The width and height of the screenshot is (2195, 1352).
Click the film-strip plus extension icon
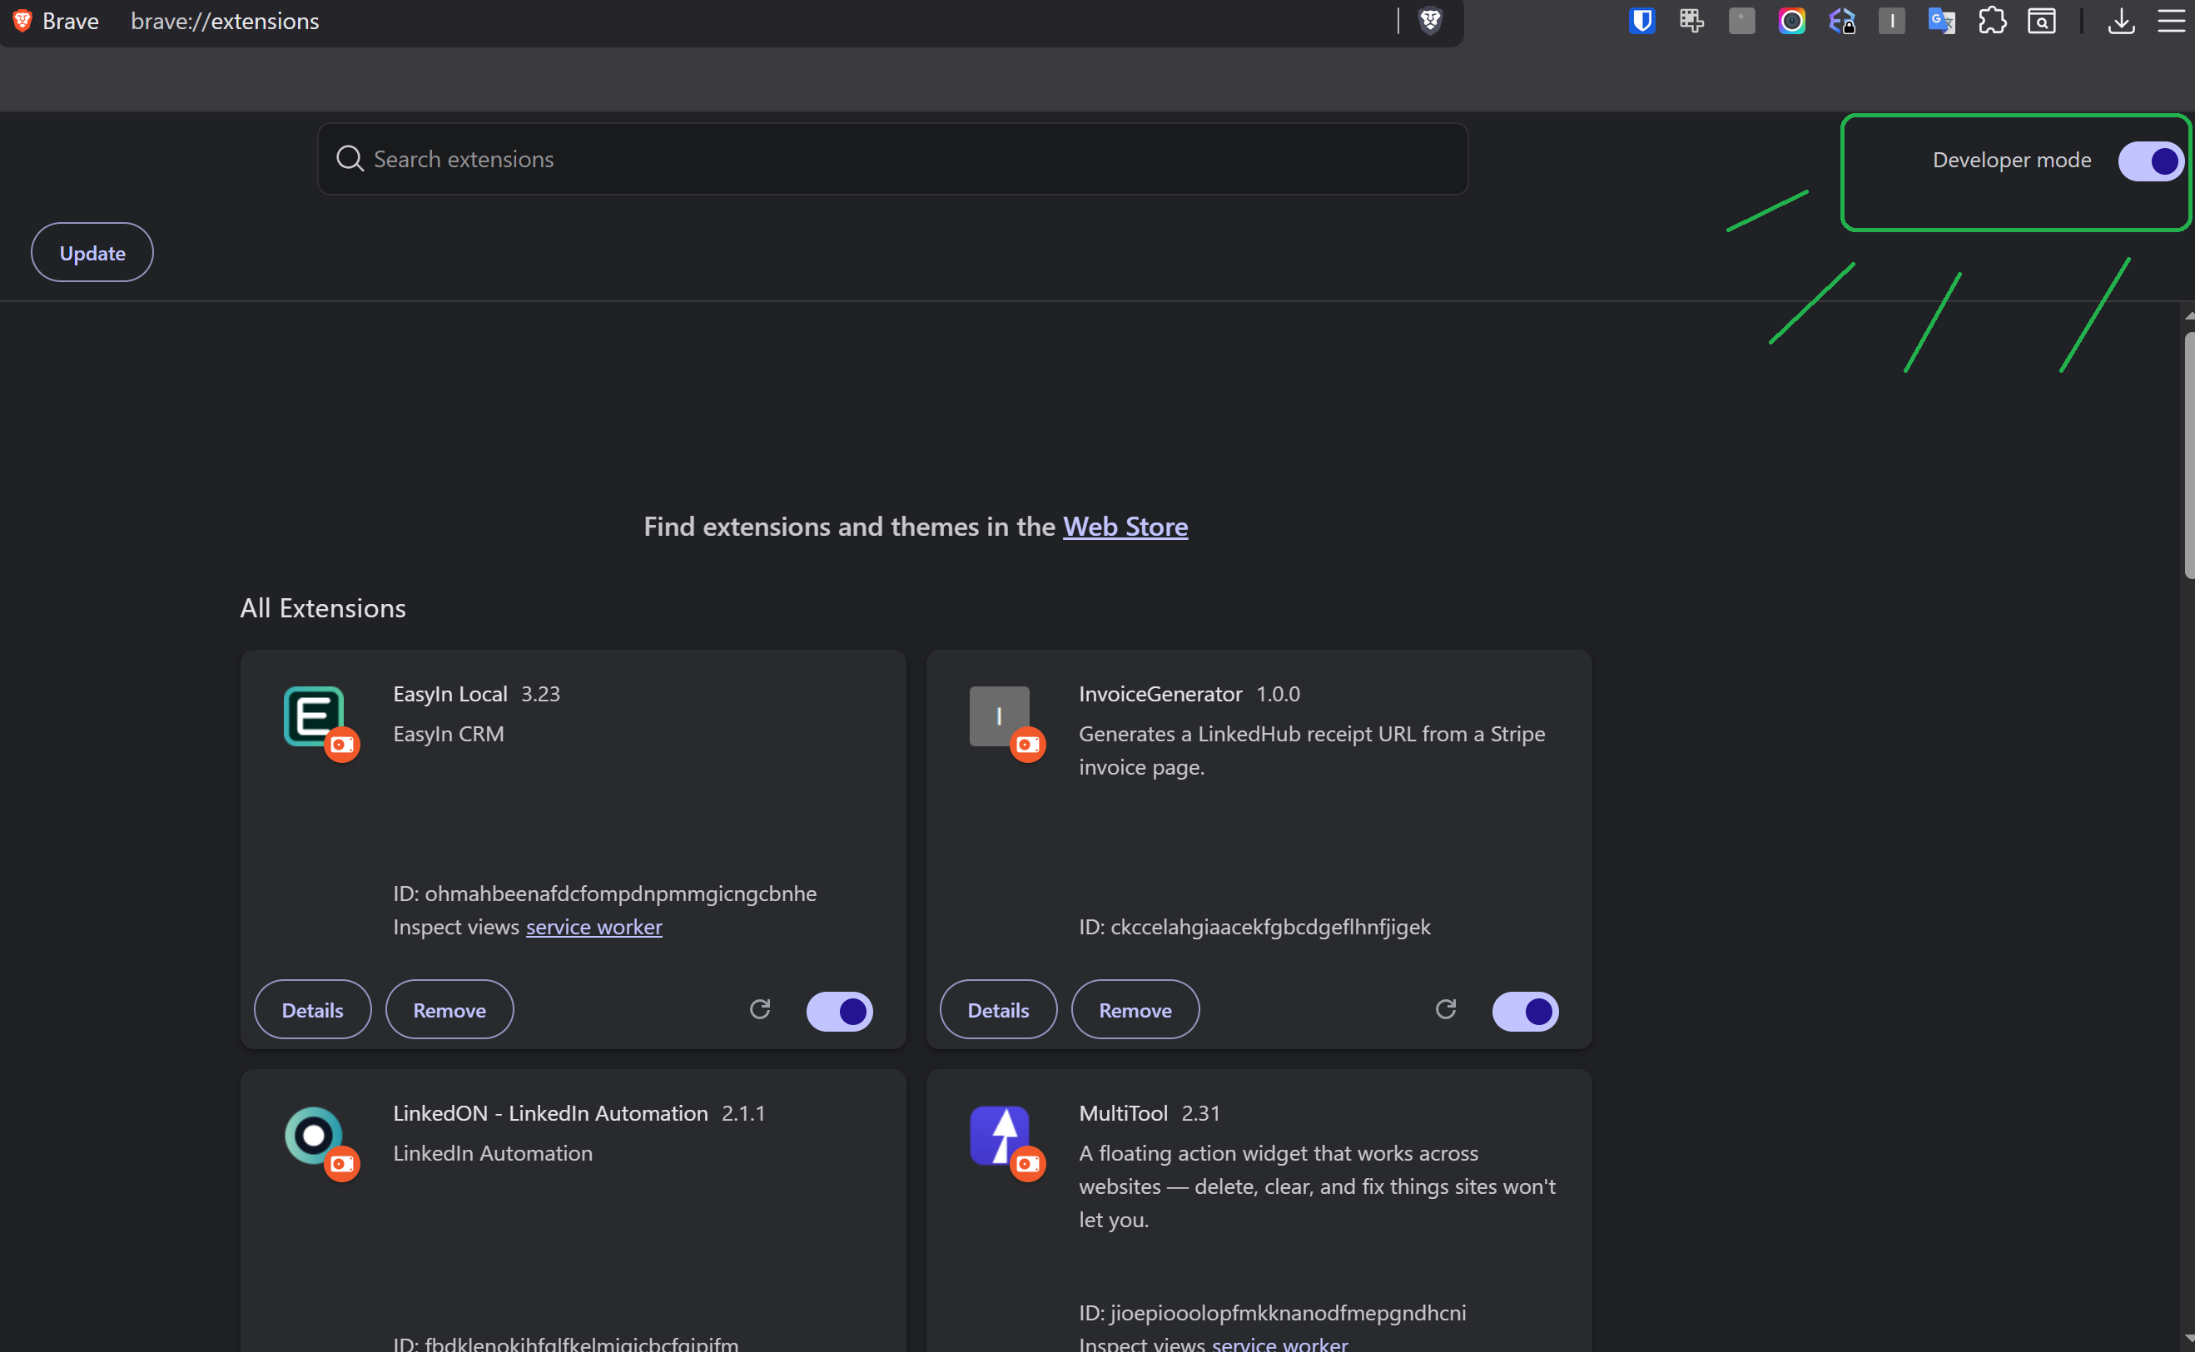(x=1691, y=21)
